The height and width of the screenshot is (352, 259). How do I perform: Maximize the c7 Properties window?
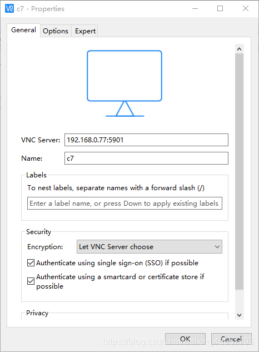pos(220,8)
